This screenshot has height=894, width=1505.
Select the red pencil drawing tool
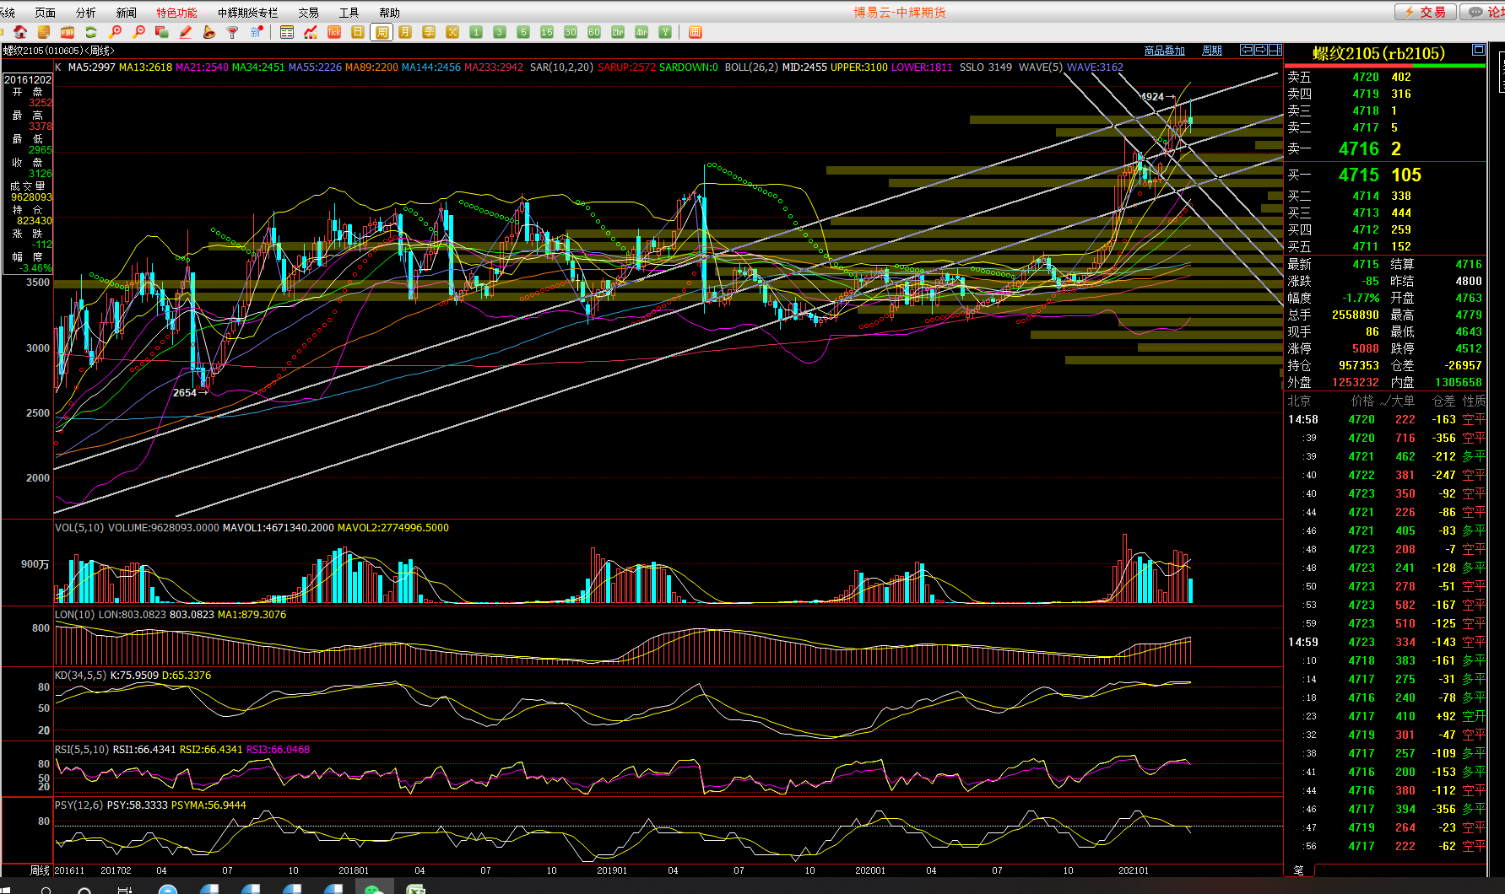click(x=186, y=32)
